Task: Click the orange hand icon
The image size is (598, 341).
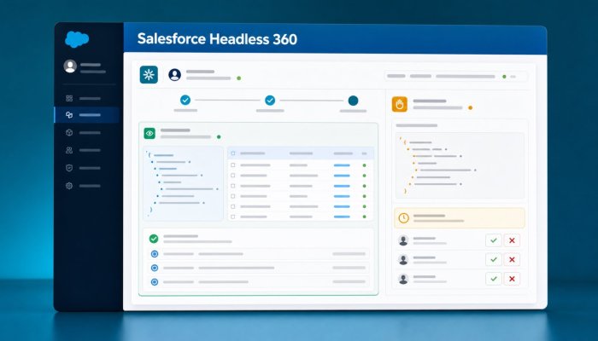Action: pos(400,104)
